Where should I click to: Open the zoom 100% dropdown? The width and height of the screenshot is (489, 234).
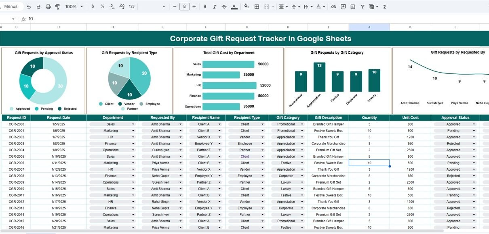click(74, 7)
